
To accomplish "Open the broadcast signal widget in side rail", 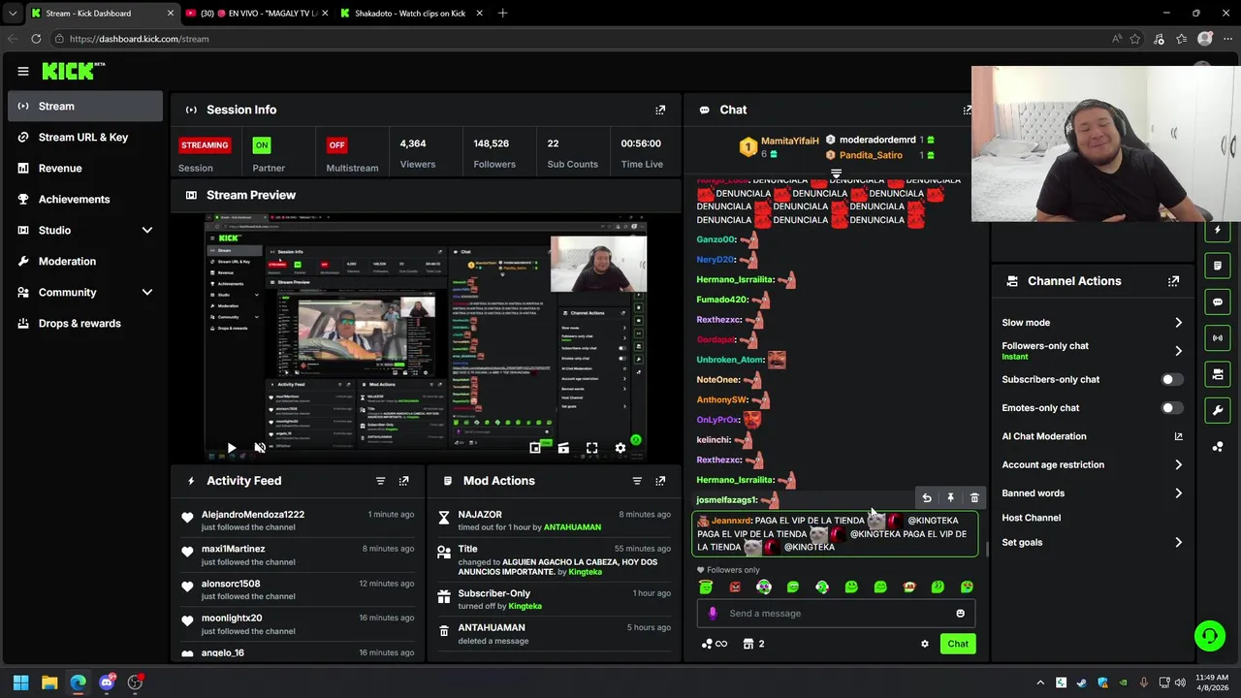I will point(1218,337).
